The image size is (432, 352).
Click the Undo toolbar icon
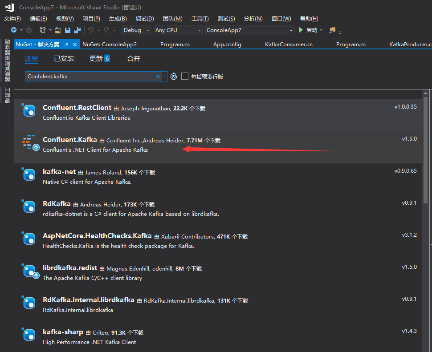(x=92, y=30)
